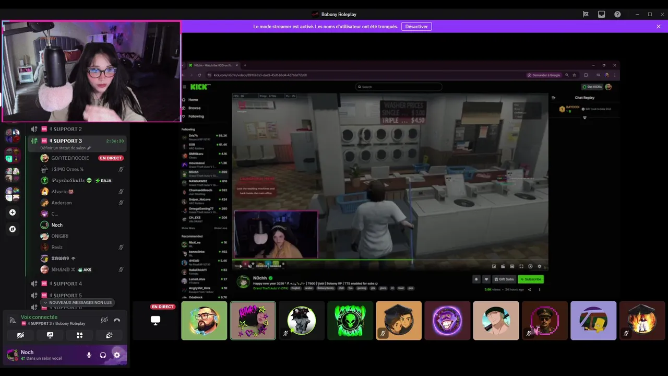Image resolution: width=668 pixels, height=376 pixels.
Task: Open the webcam video tile of the streamer
Action: coord(91,72)
